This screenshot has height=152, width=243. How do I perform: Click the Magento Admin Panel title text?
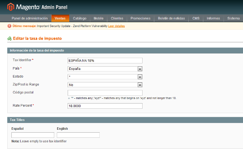point(42,7)
